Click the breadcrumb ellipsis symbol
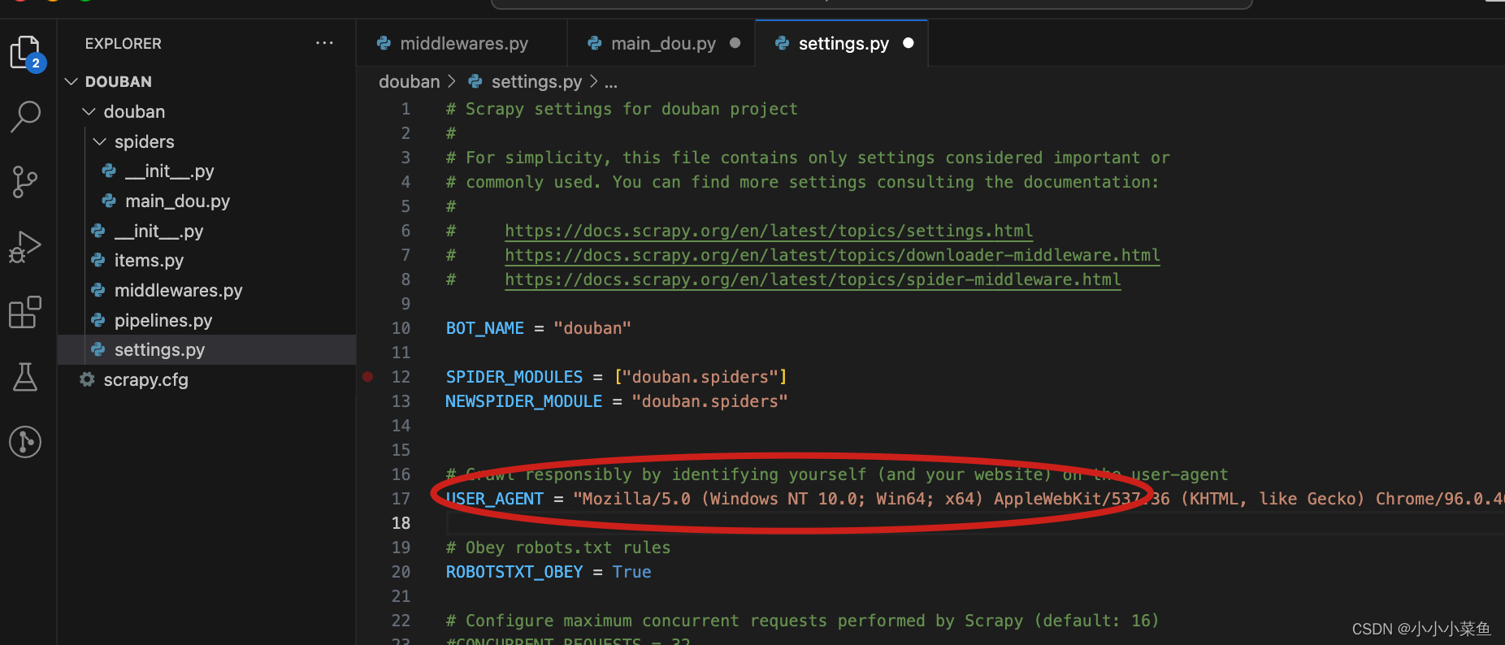 611,82
